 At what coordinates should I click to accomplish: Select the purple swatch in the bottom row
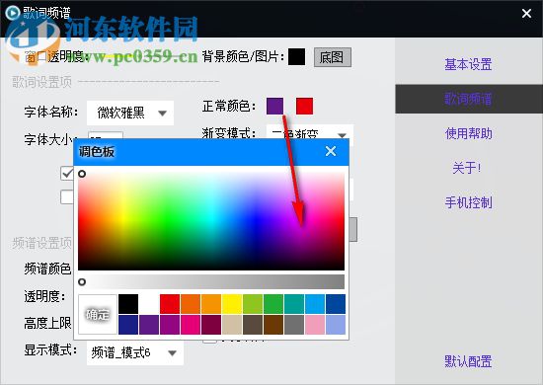[x=149, y=325]
